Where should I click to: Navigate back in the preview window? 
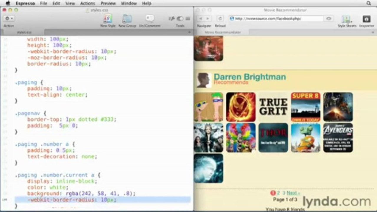[200, 19]
